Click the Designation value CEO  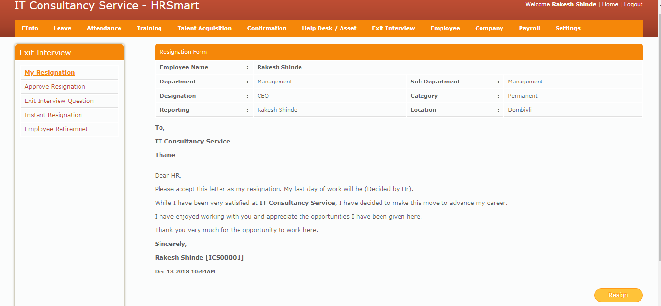[263, 96]
